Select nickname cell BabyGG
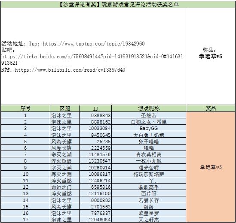The width and height of the screenshot is (236, 223). click(149, 128)
